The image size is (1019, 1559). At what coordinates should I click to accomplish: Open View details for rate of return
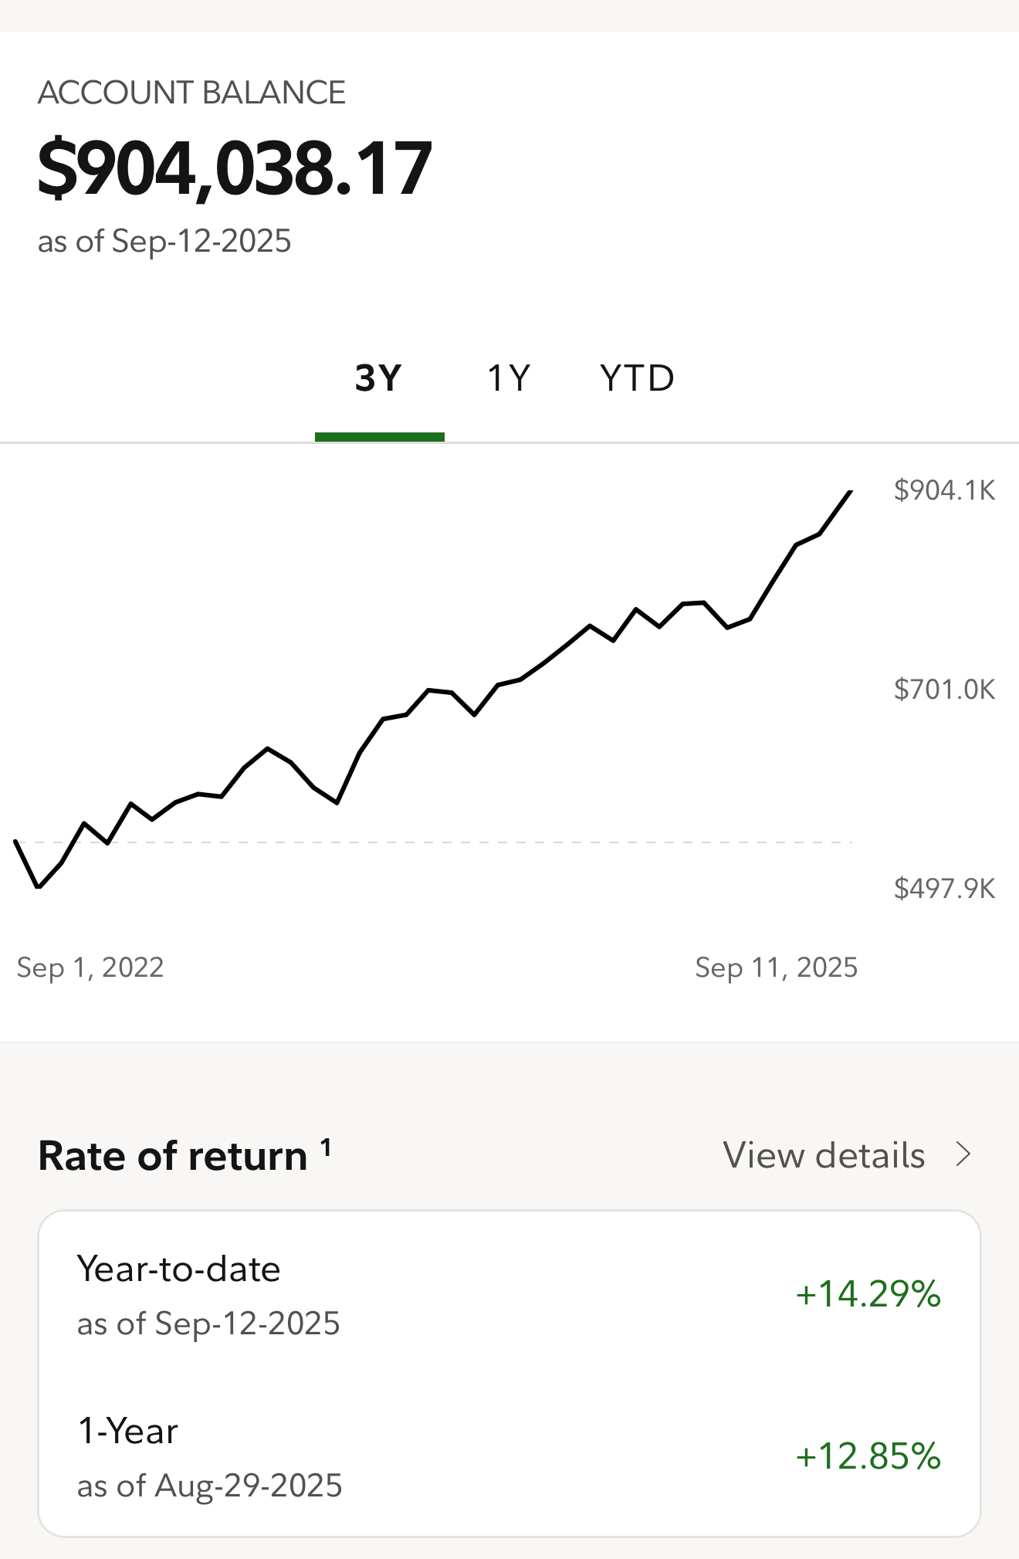(824, 1155)
